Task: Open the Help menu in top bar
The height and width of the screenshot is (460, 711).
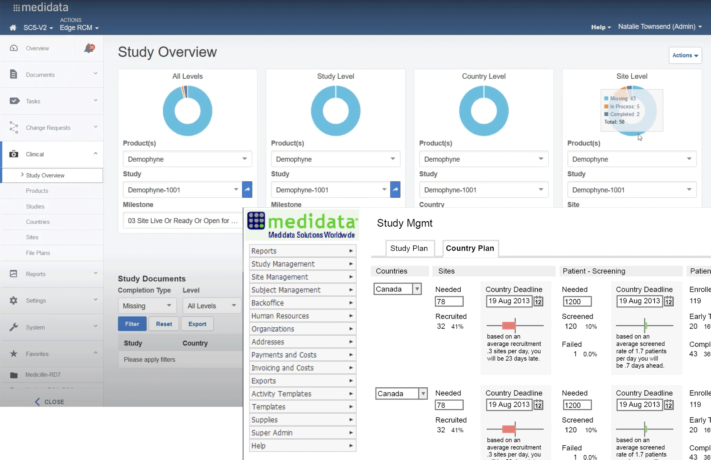Action: click(x=601, y=27)
